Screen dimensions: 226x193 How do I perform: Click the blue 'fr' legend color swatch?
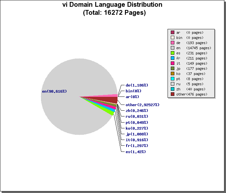[x=172, y=58]
